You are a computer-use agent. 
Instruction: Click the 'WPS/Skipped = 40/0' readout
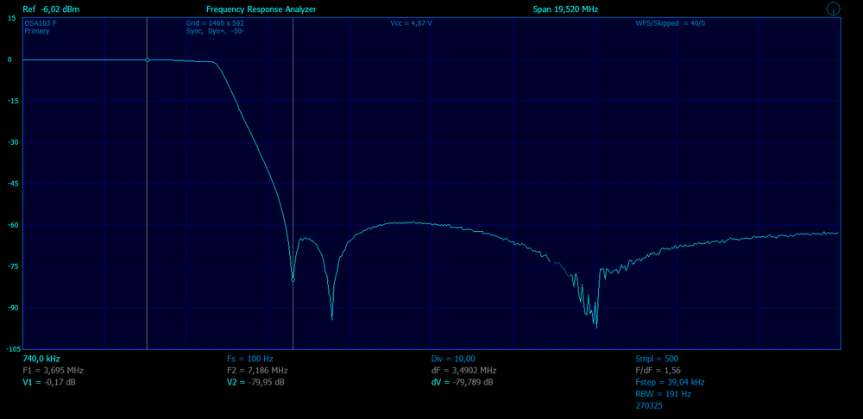tap(671, 23)
